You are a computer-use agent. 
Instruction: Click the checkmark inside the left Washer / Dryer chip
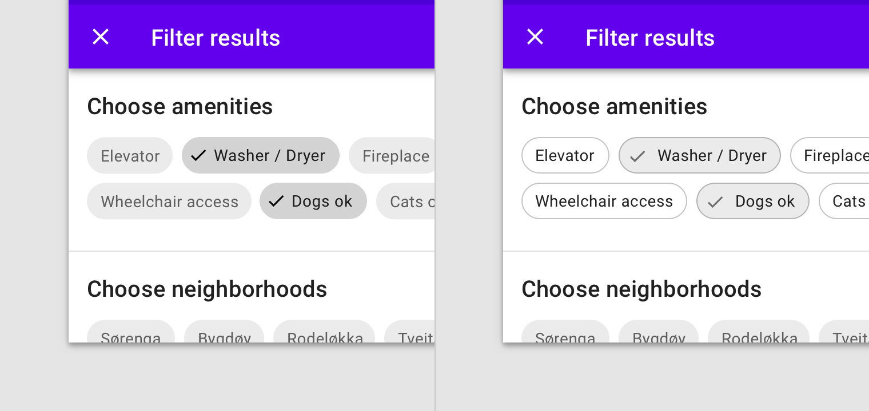pos(198,155)
